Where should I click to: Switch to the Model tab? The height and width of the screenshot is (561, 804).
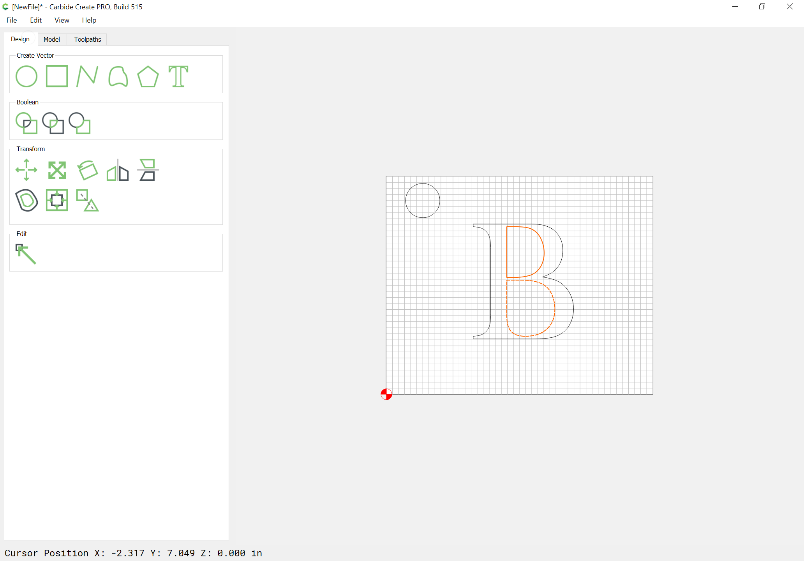(52, 39)
